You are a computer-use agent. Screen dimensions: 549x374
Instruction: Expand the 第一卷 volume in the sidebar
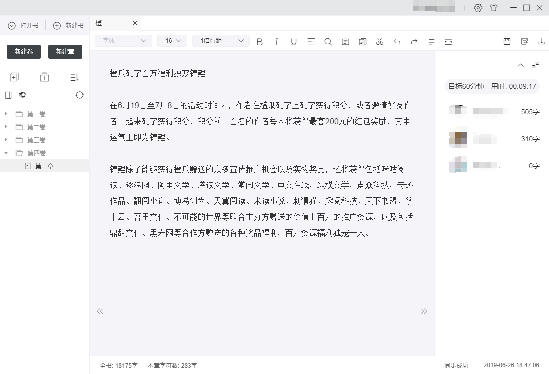[x=6, y=114]
